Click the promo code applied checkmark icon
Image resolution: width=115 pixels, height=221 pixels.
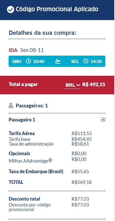tap(10, 10)
